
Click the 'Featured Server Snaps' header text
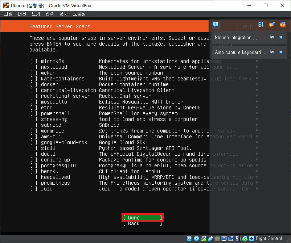[60, 26]
